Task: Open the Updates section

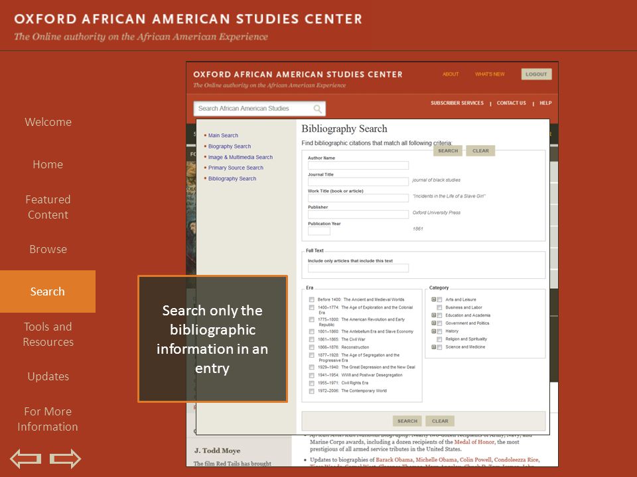Action: (x=48, y=376)
